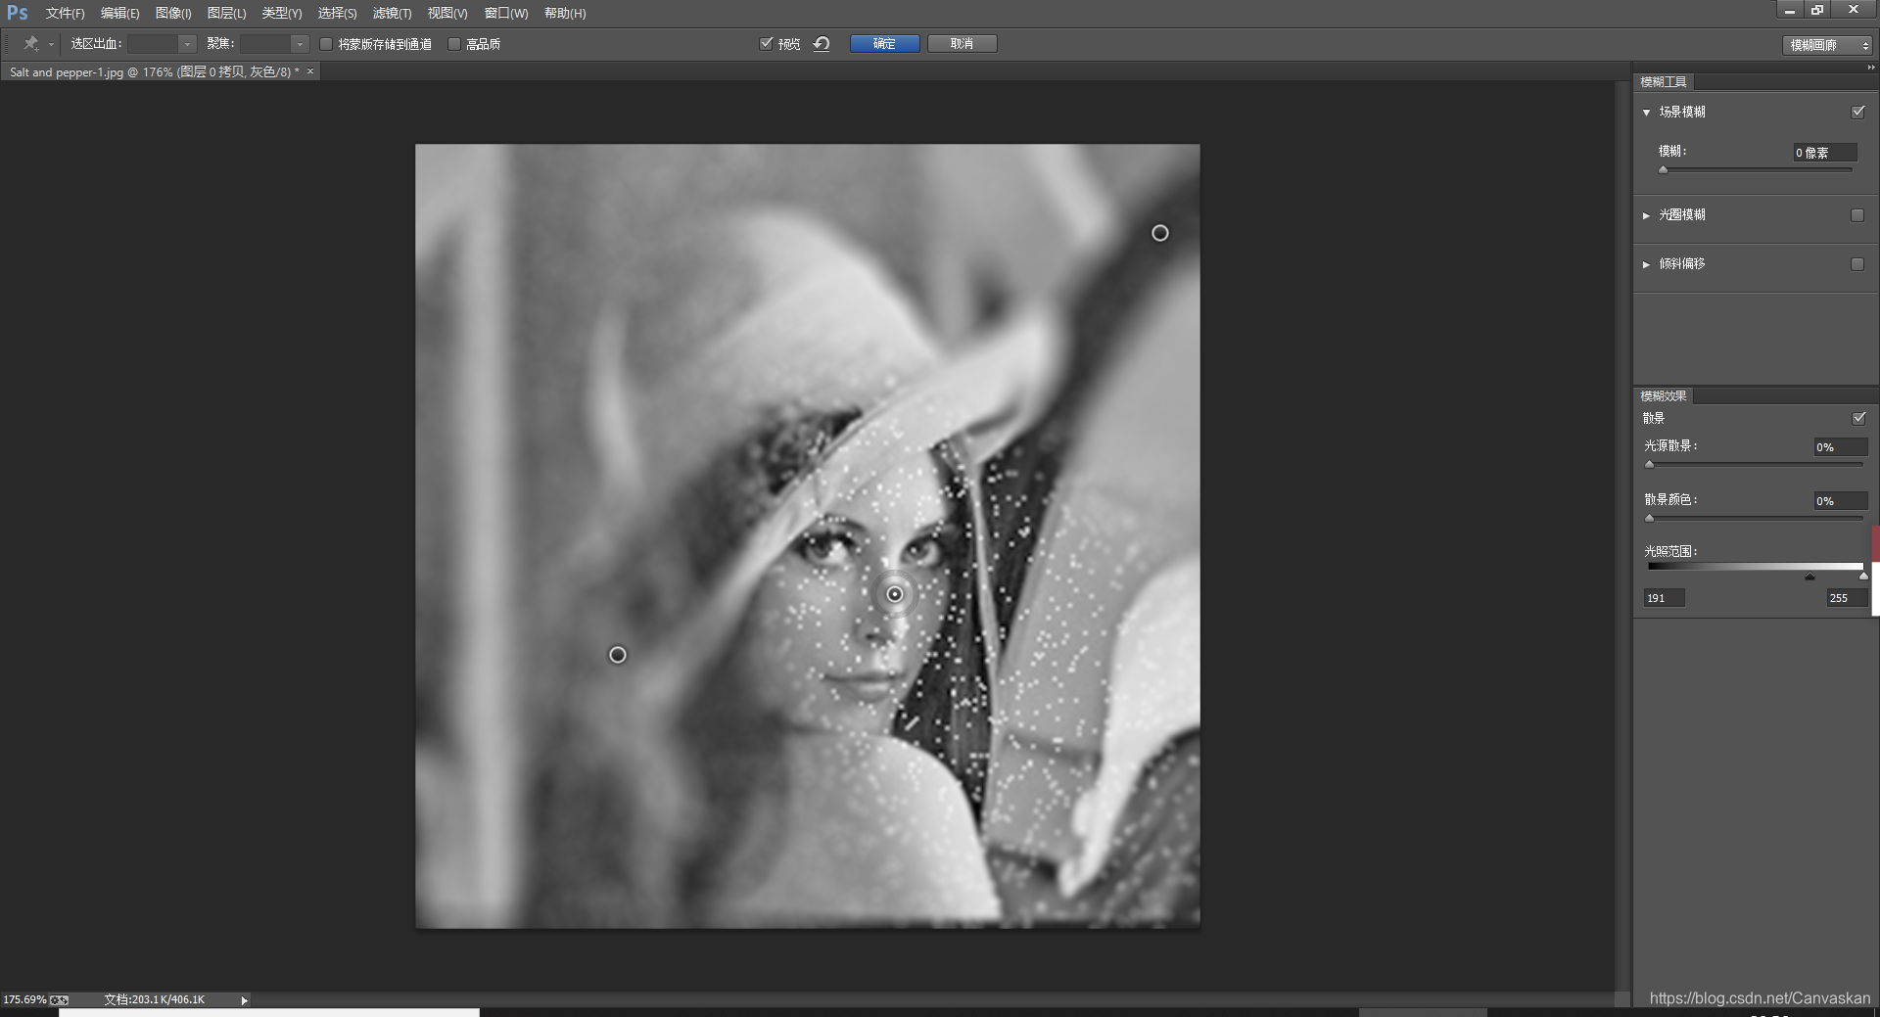Open the pin tool preset dropdown arrow
Screen dimensions: 1880x1017
(51, 44)
